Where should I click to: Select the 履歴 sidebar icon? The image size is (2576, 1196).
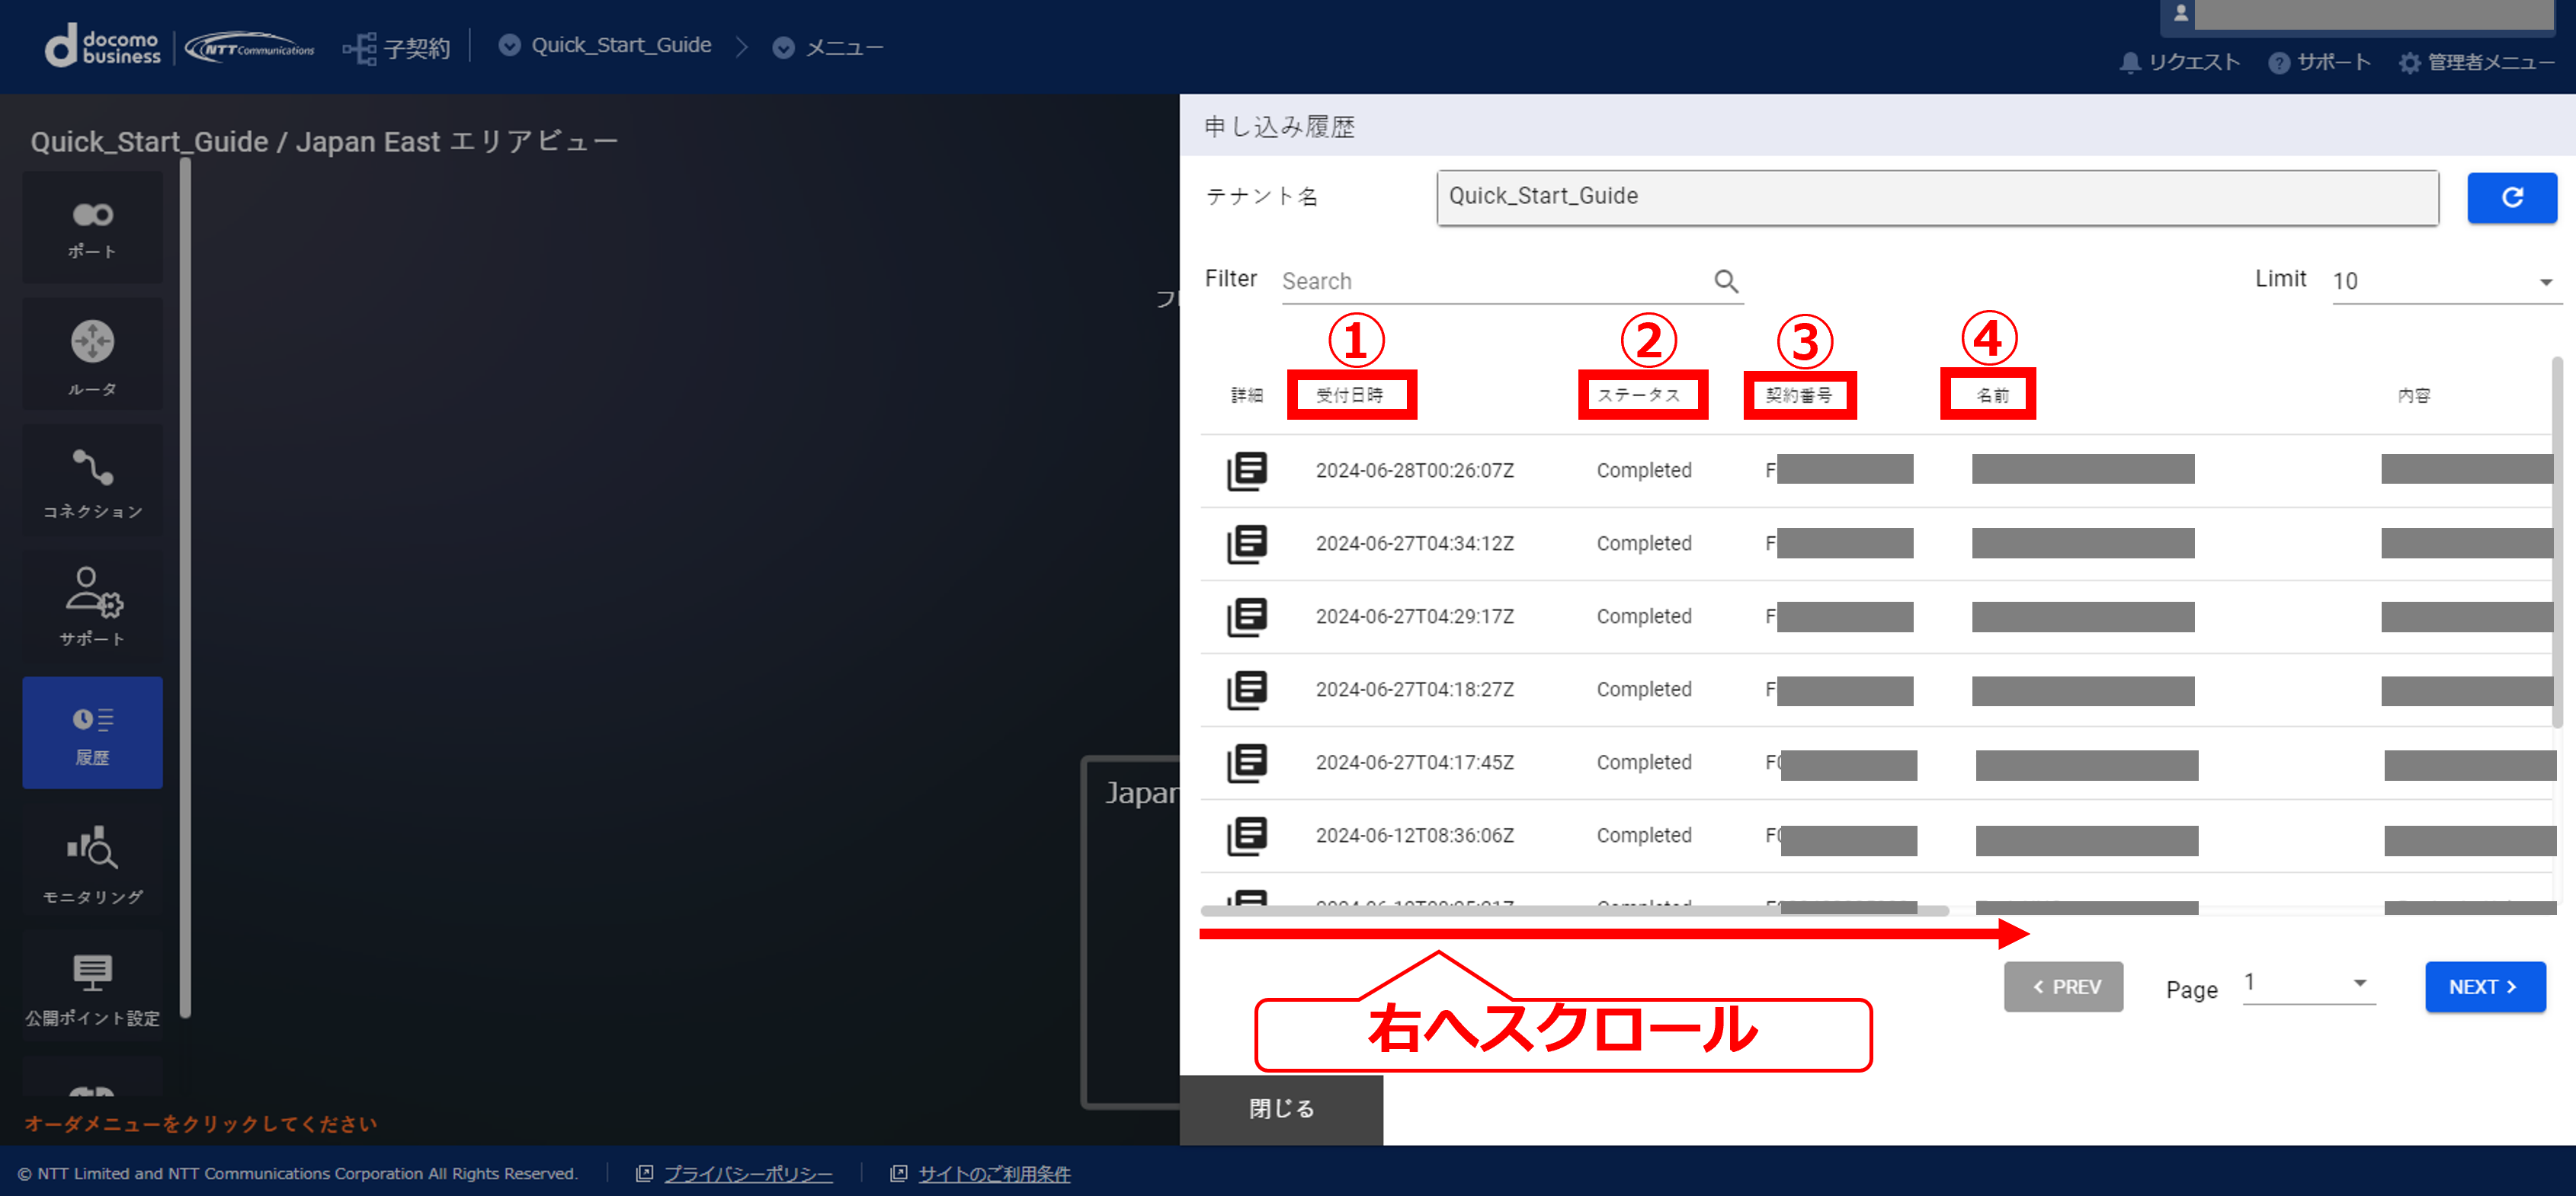pyautogui.click(x=92, y=732)
